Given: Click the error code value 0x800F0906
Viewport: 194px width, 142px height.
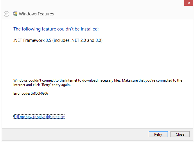Looking at the screenshot, I should click(39, 94).
